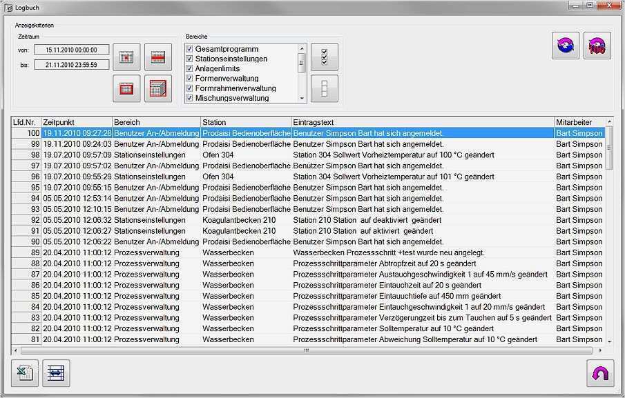Open the calendar picker with the red dot
The height and width of the screenshot is (398, 625).
(x=126, y=57)
